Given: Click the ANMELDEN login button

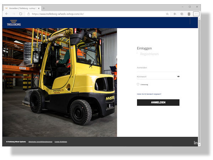Looking at the screenshot, I should [158, 102].
